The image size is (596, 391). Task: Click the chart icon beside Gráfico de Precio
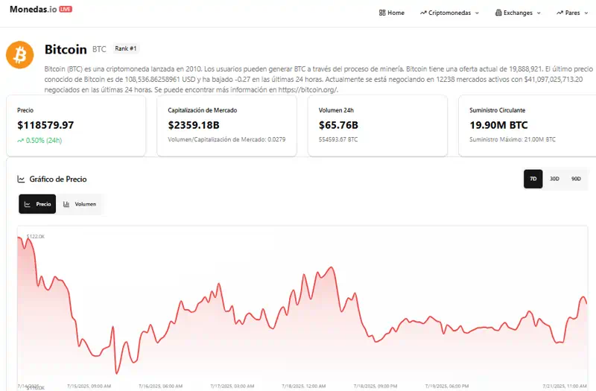21,179
